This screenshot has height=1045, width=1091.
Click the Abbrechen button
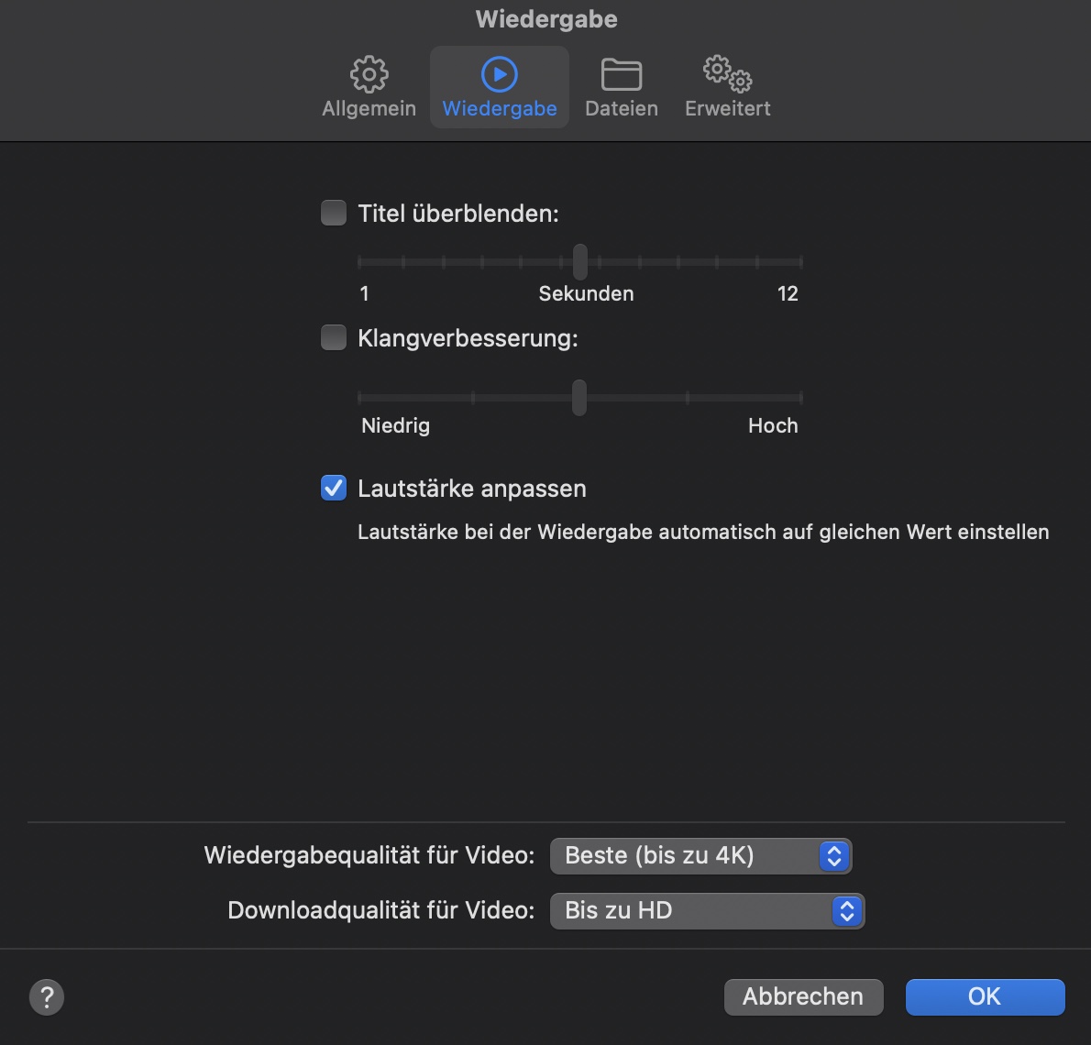pos(804,997)
